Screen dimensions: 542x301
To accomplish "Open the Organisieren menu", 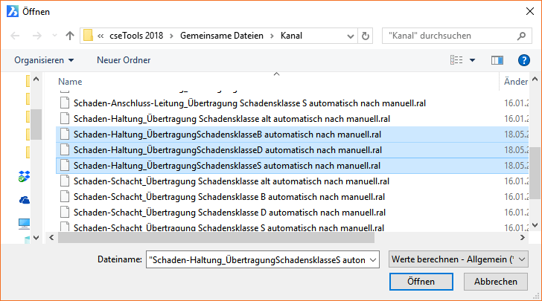I will click(x=44, y=59).
